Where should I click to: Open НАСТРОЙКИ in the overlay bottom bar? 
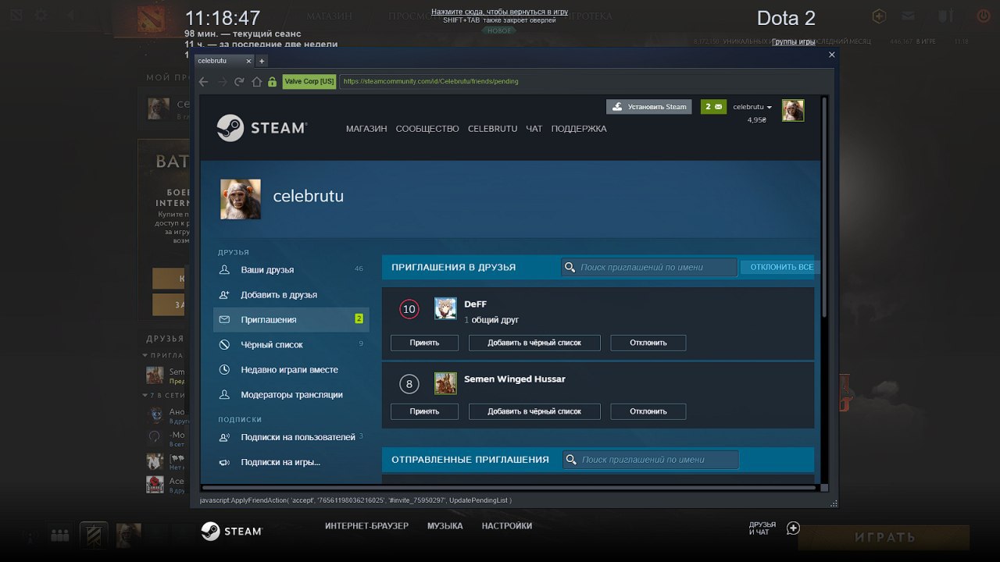[507, 526]
